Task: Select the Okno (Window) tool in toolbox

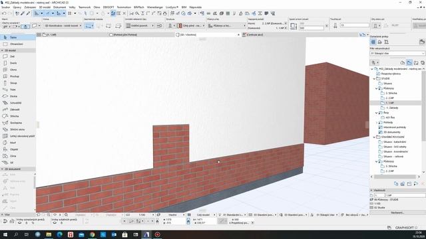Action: coord(18,70)
